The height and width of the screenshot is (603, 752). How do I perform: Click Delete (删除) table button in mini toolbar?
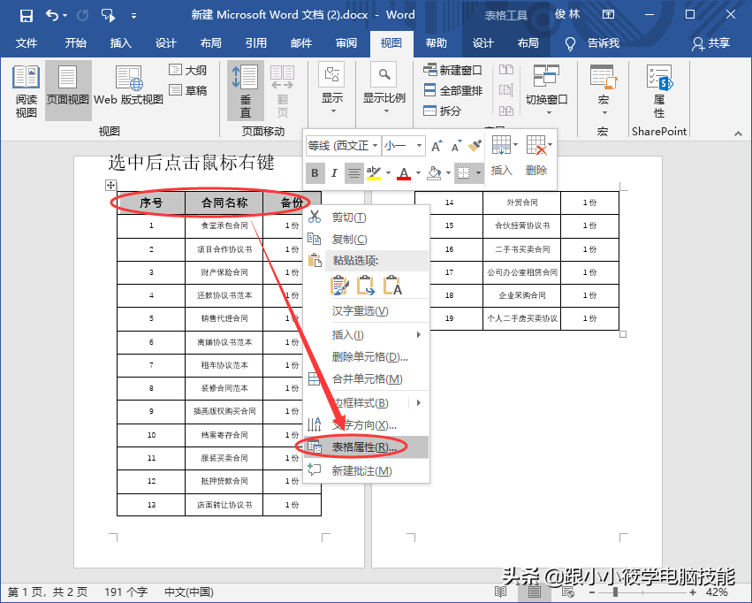[536, 156]
